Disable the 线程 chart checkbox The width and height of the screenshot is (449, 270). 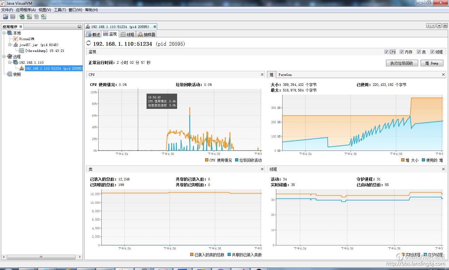pyautogui.click(x=432, y=52)
